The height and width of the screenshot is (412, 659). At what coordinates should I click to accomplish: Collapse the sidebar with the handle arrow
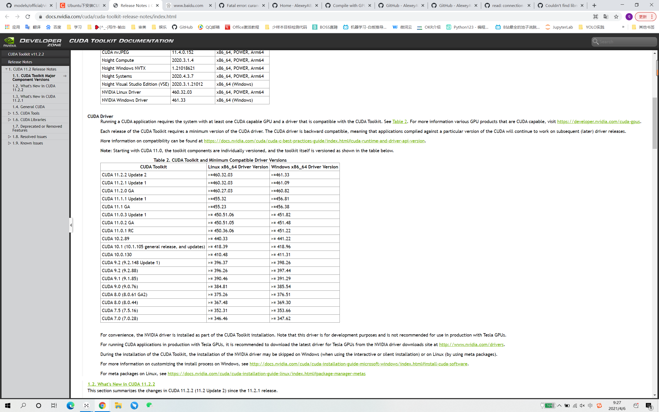tap(71, 225)
